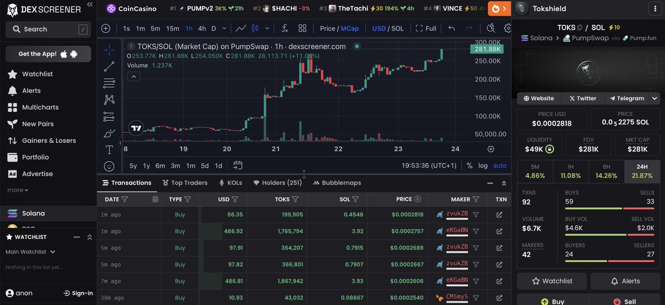Viewport: 665px width, 305px height.
Task: Open the Fibonacci retracement tool
Action: 109,84
